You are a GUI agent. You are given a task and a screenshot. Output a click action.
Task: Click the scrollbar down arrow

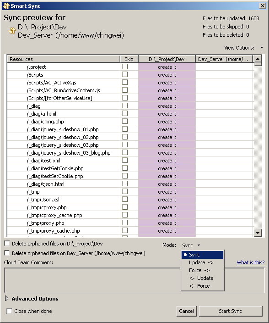coord(258,233)
